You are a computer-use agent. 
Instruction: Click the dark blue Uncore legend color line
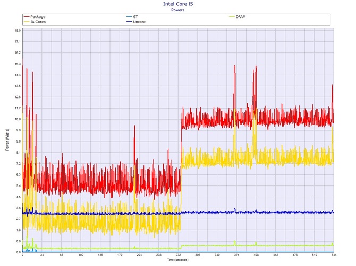coord(129,22)
